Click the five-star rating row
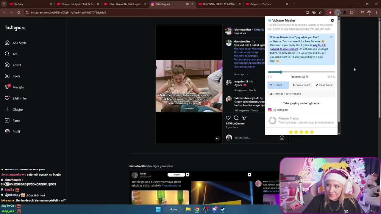 301,132
